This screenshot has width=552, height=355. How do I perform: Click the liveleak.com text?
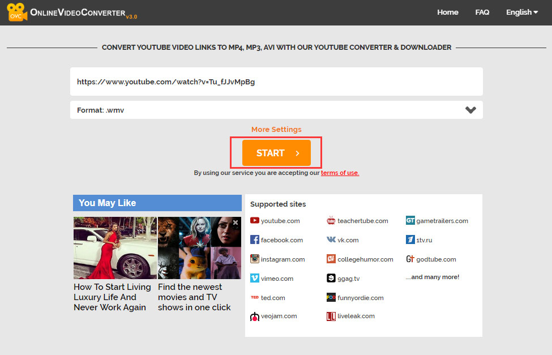click(x=356, y=316)
